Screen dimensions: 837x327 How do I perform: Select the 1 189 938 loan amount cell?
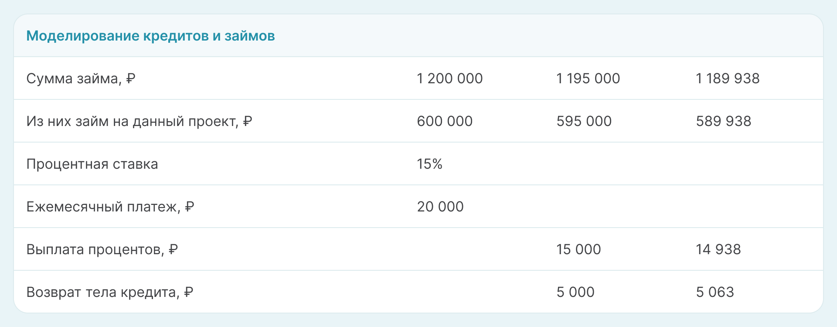click(727, 78)
